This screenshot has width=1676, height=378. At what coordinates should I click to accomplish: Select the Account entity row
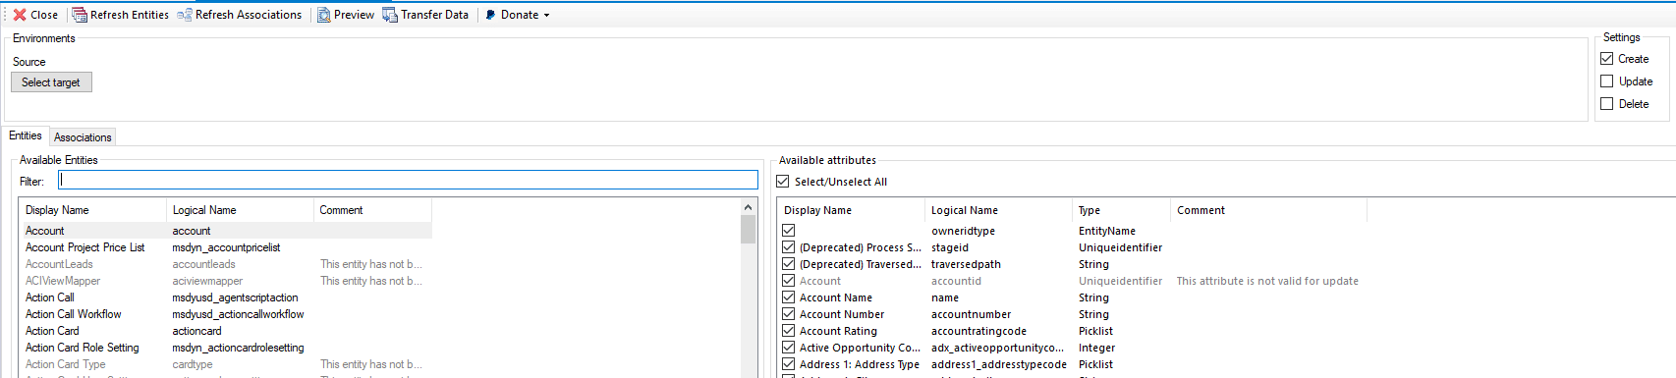coord(226,231)
